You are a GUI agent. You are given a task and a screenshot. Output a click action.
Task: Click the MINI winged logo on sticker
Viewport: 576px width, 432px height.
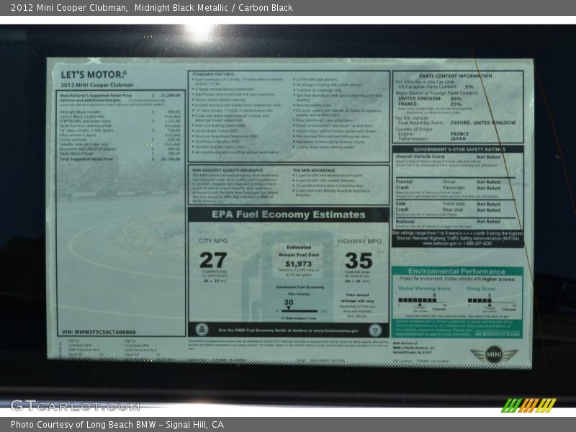(x=494, y=354)
